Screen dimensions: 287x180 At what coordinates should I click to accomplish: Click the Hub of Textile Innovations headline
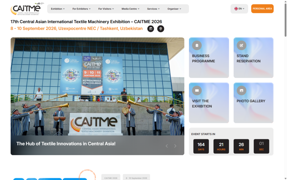[66, 144]
